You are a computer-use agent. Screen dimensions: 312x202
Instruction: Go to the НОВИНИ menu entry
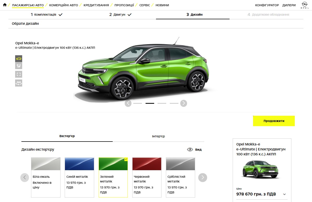click(162, 5)
